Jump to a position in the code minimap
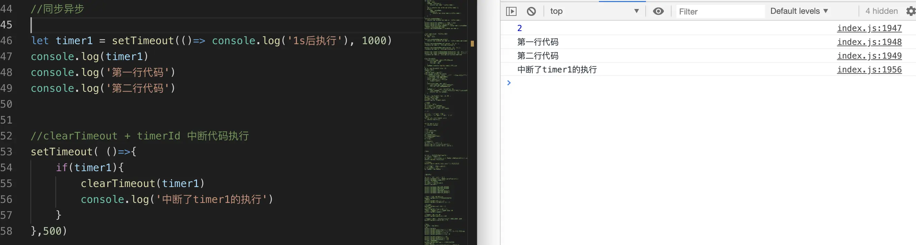Viewport: 916px width, 245px height. point(446,122)
